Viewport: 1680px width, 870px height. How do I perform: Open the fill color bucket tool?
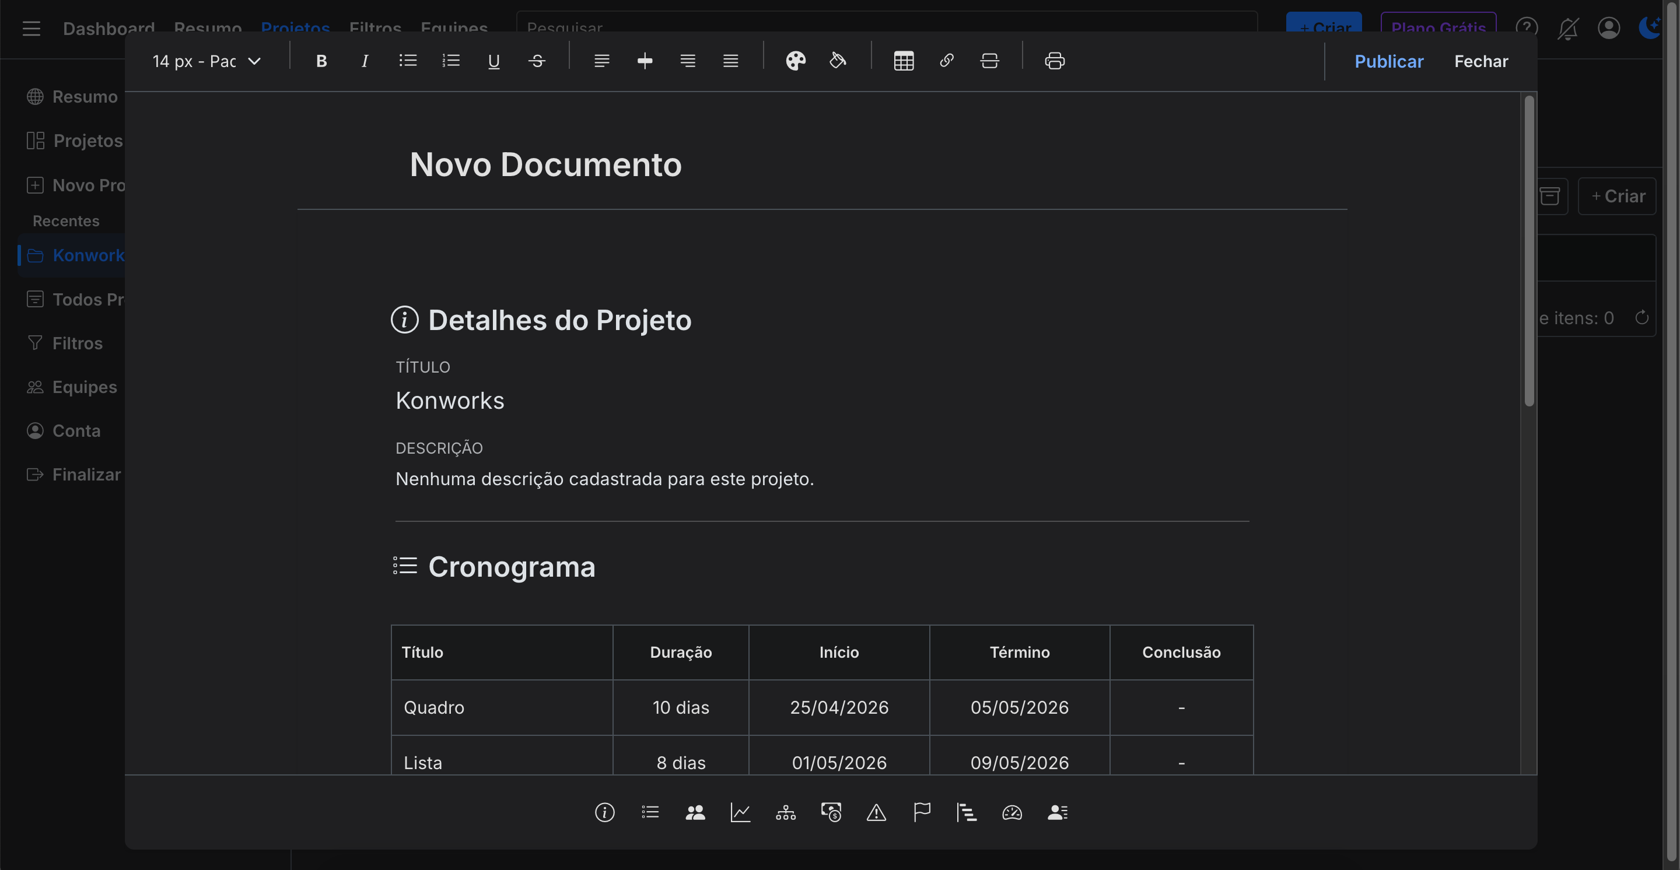click(838, 61)
